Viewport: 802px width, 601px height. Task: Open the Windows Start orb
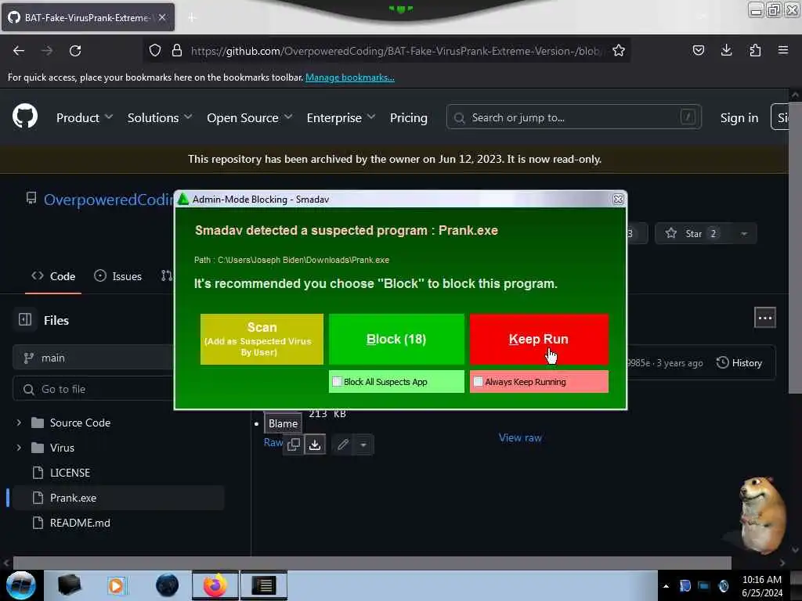pyautogui.click(x=21, y=585)
